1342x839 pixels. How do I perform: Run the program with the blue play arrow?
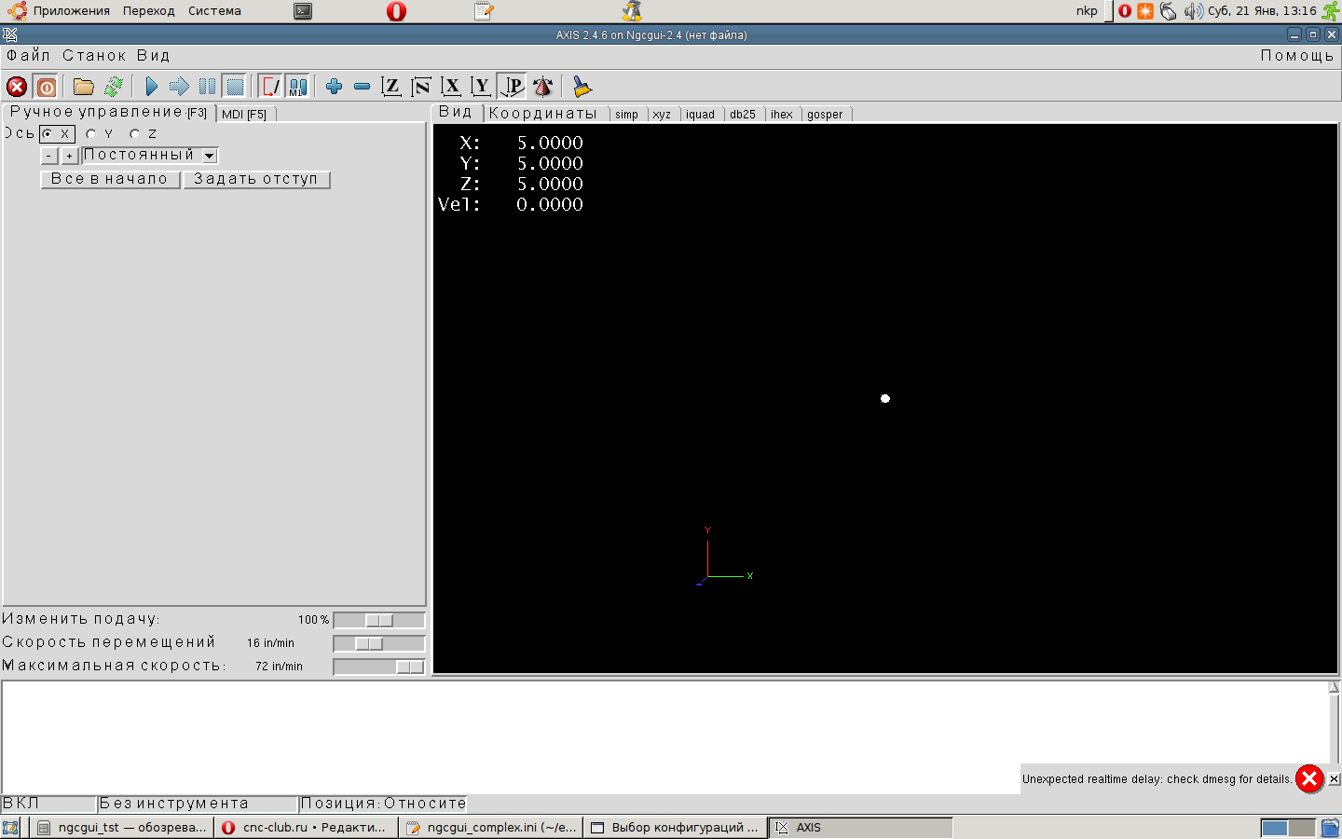[x=152, y=87]
